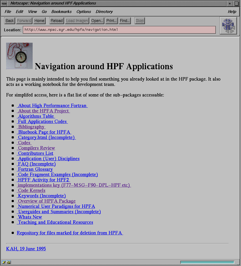This screenshot has height=266, width=241.
Task: Open the implementations key link
Action: pyautogui.click(x=74, y=185)
